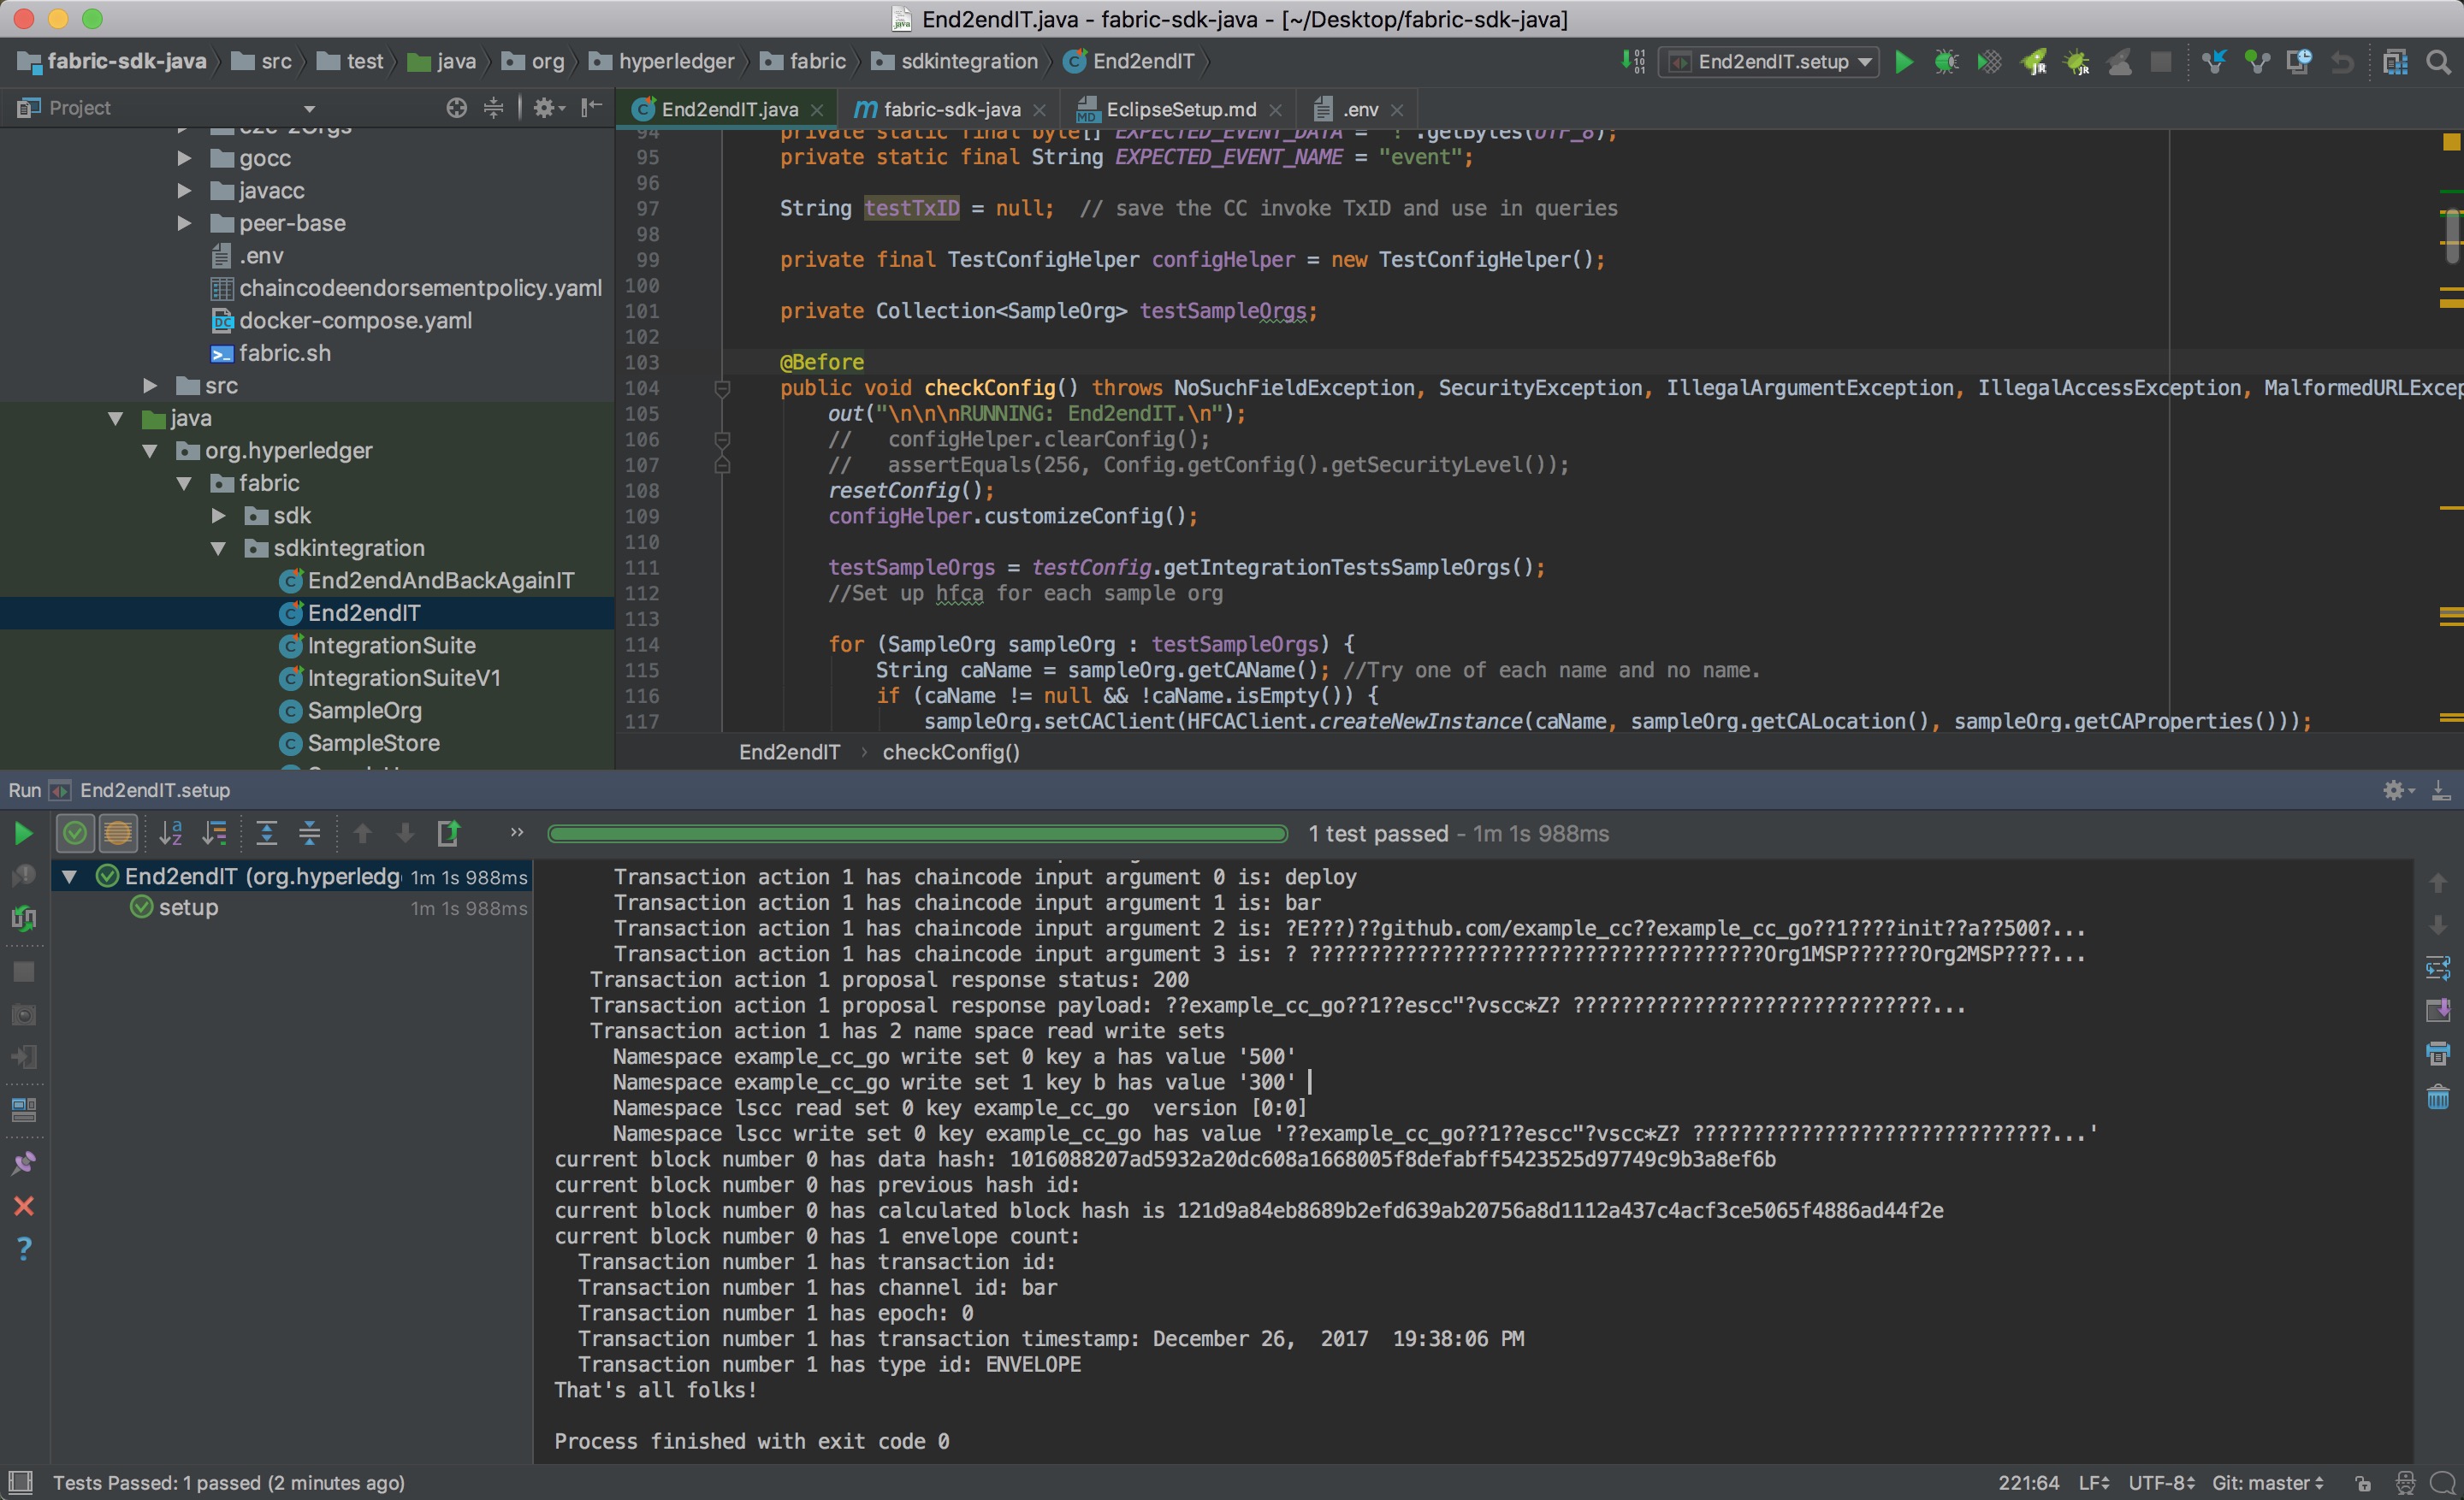Toggle showing ignored tests
The image size is (2464, 1500).
tap(119, 832)
